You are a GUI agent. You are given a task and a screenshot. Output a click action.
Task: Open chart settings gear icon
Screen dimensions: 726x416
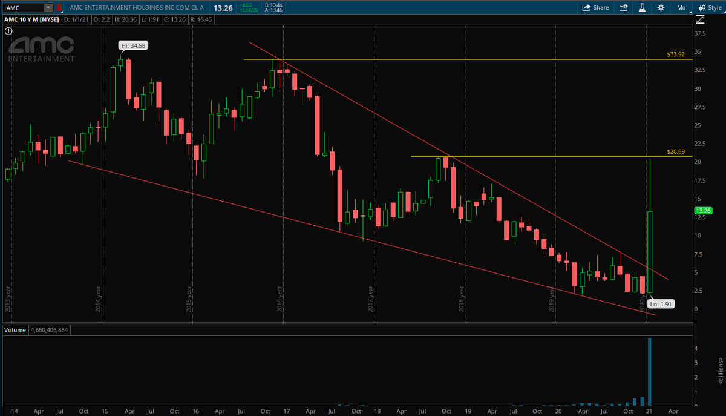(x=660, y=7)
